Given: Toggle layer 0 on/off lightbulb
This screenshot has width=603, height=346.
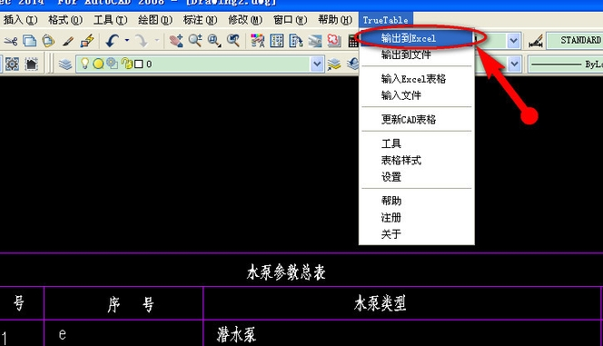Looking at the screenshot, I should [85, 64].
